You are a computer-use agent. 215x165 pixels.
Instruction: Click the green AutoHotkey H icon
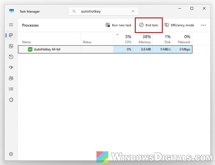point(30,49)
